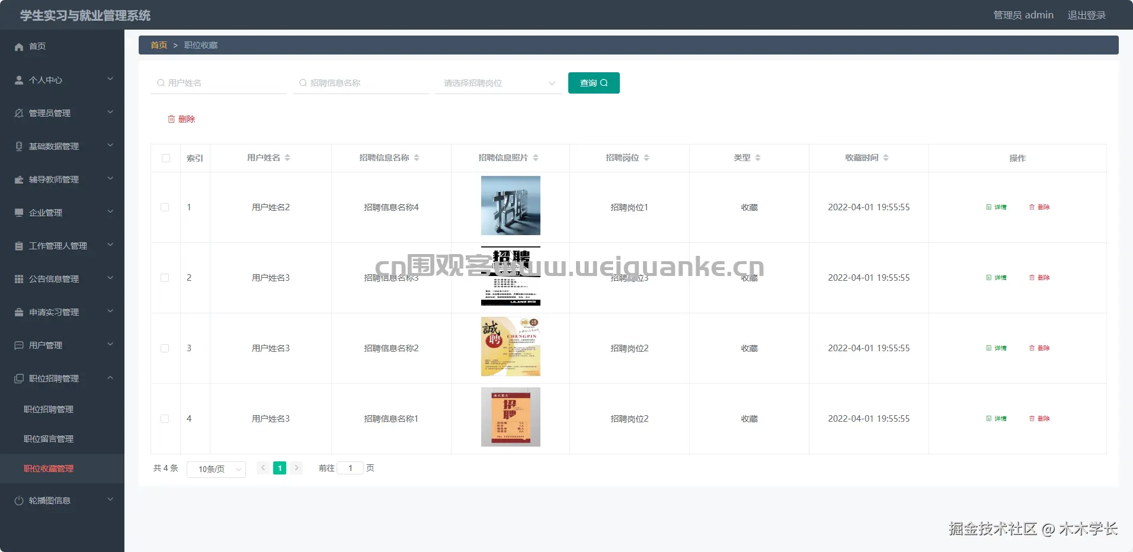Image resolution: width=1133 pixels, height=552 pixels.
Task: Expand the 辅导教师管理 menu chevron
Action: tap(110, 178)
